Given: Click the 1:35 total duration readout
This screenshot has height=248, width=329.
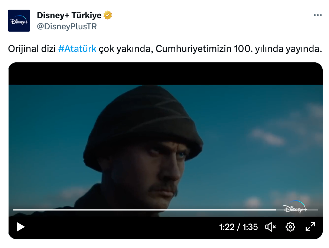Looking at the screenshot, I should [x=250, y=227].
